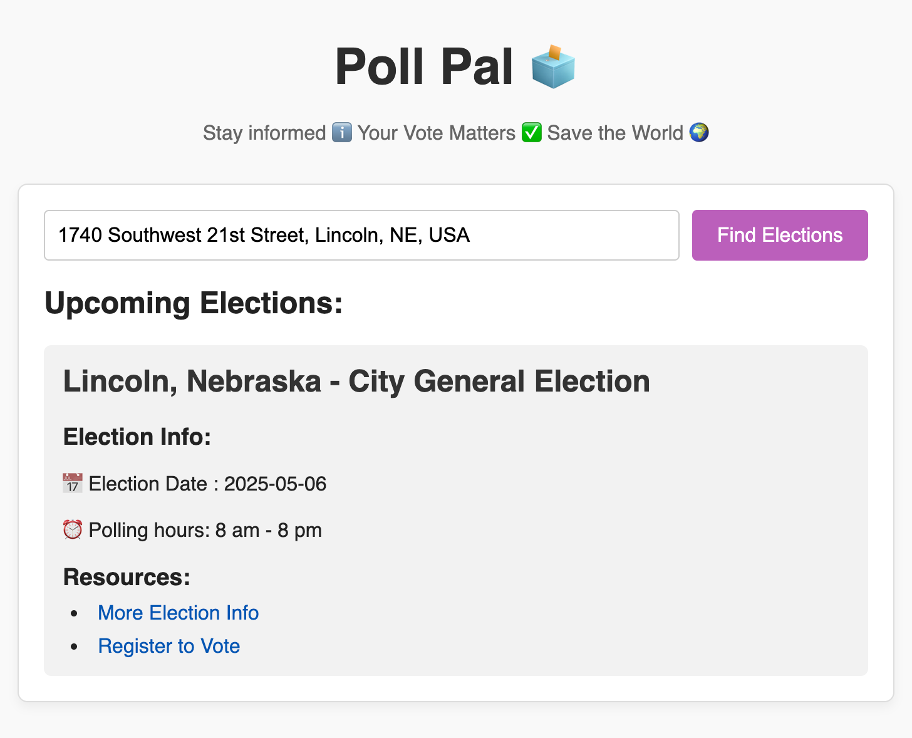Click the globe icon after Save the World
This screenshot has width=912, height=738.
pyautogui.click(x=698, y=133)
